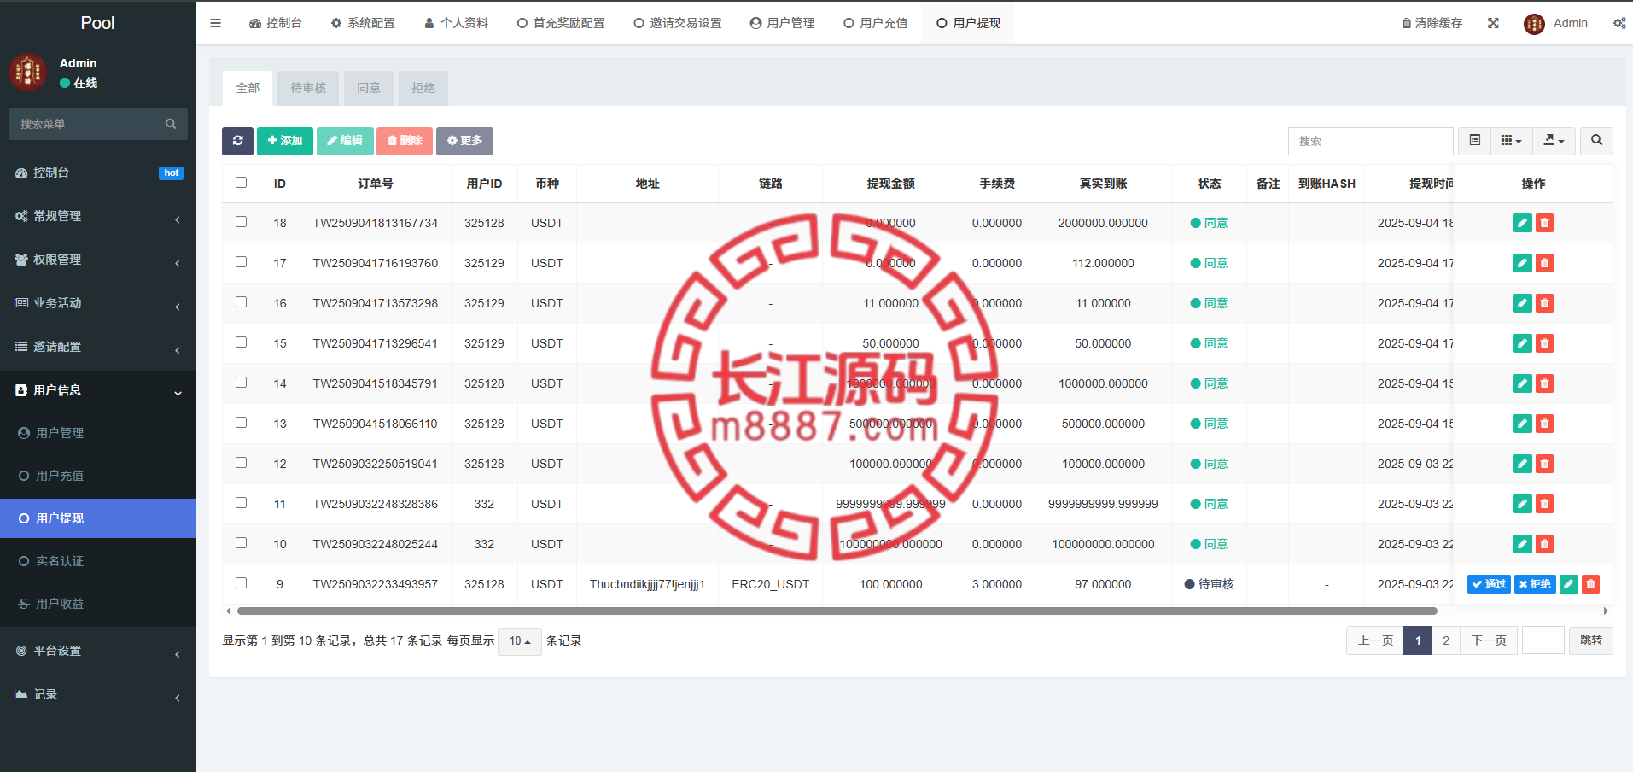The height and width of the screenshot is (772, 1633).
Task: Expand 平台设置 sidebar menu
Action: click(x=98, y=651)
